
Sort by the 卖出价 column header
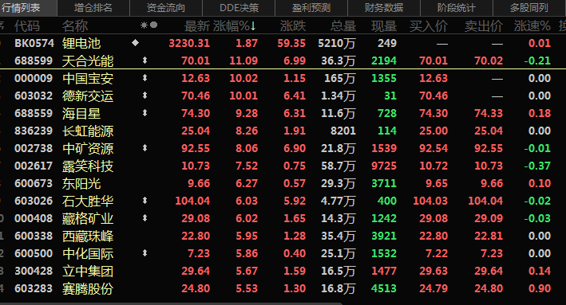[x=483, y=26]
